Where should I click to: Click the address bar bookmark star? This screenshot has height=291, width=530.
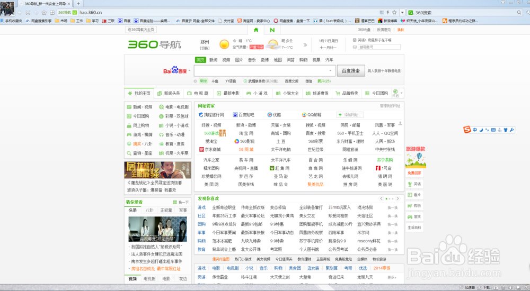(x=394, y=13)
